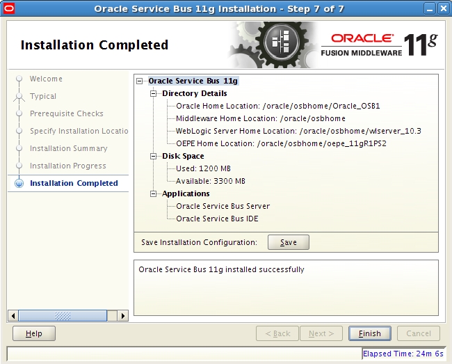Click the installed successfully message text

coord(221,269)
